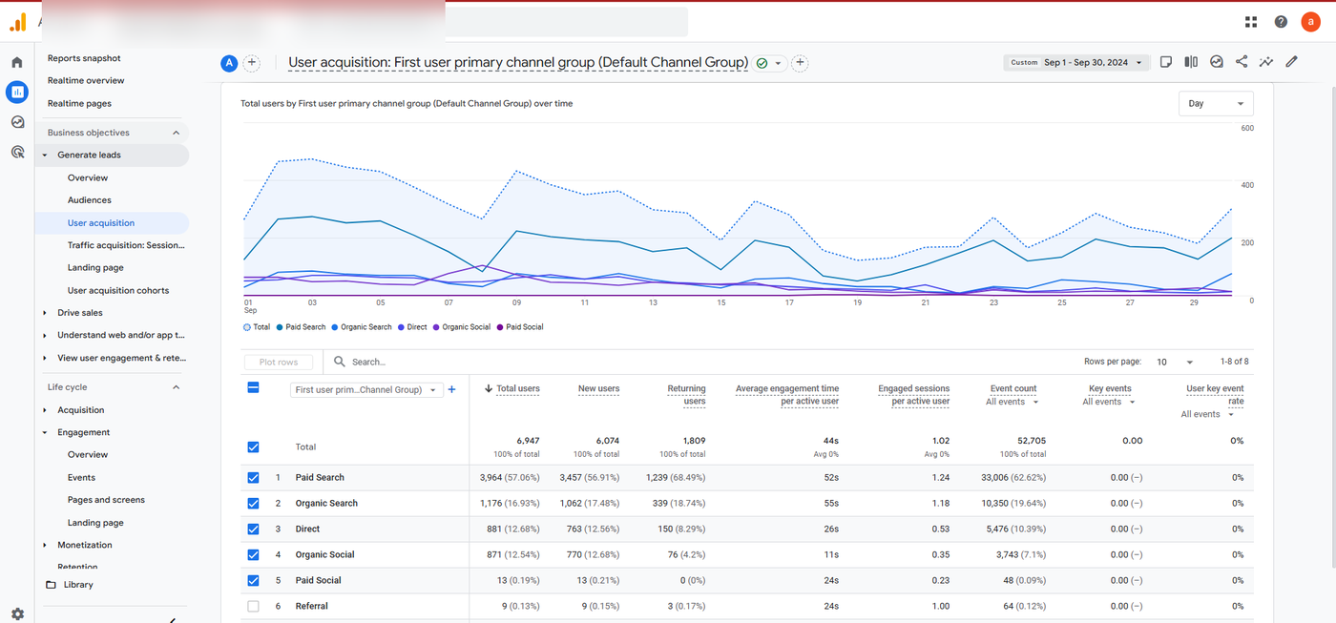Image resolution: width=1336 pixels, height=623 pixels.
Task: Click the green report status check icon
Action: 762,63
